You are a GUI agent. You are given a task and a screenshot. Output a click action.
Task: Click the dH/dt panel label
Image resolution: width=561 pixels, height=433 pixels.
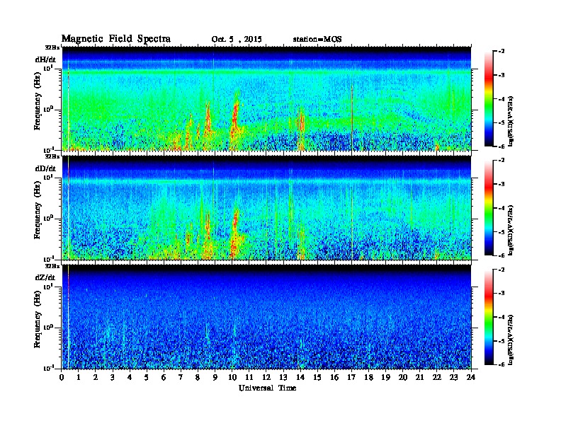coord(45,59)
